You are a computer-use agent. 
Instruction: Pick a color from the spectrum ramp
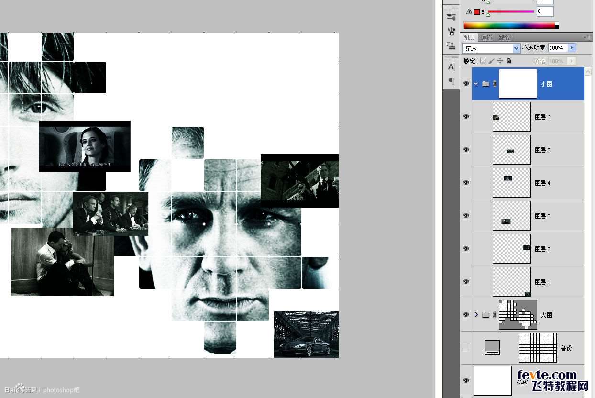click(x=511, y=25)
